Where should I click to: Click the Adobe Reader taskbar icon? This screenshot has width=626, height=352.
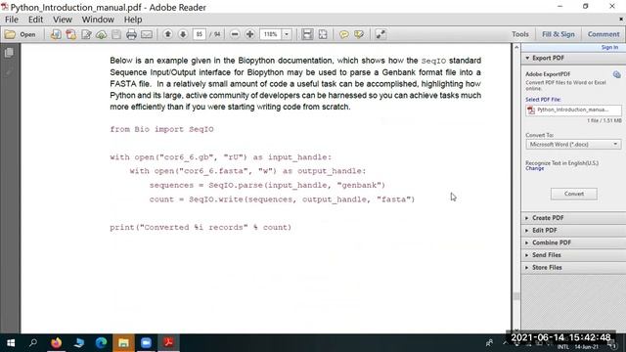[168, 343]
